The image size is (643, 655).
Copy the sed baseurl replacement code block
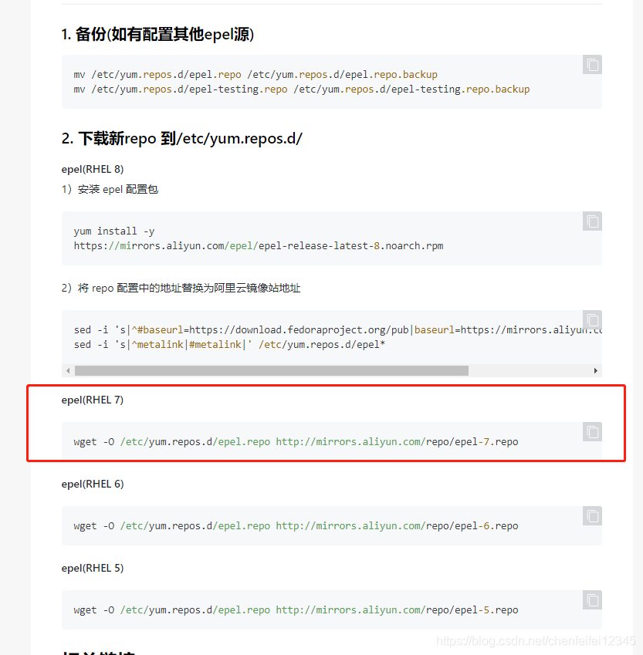coord(592,320)
